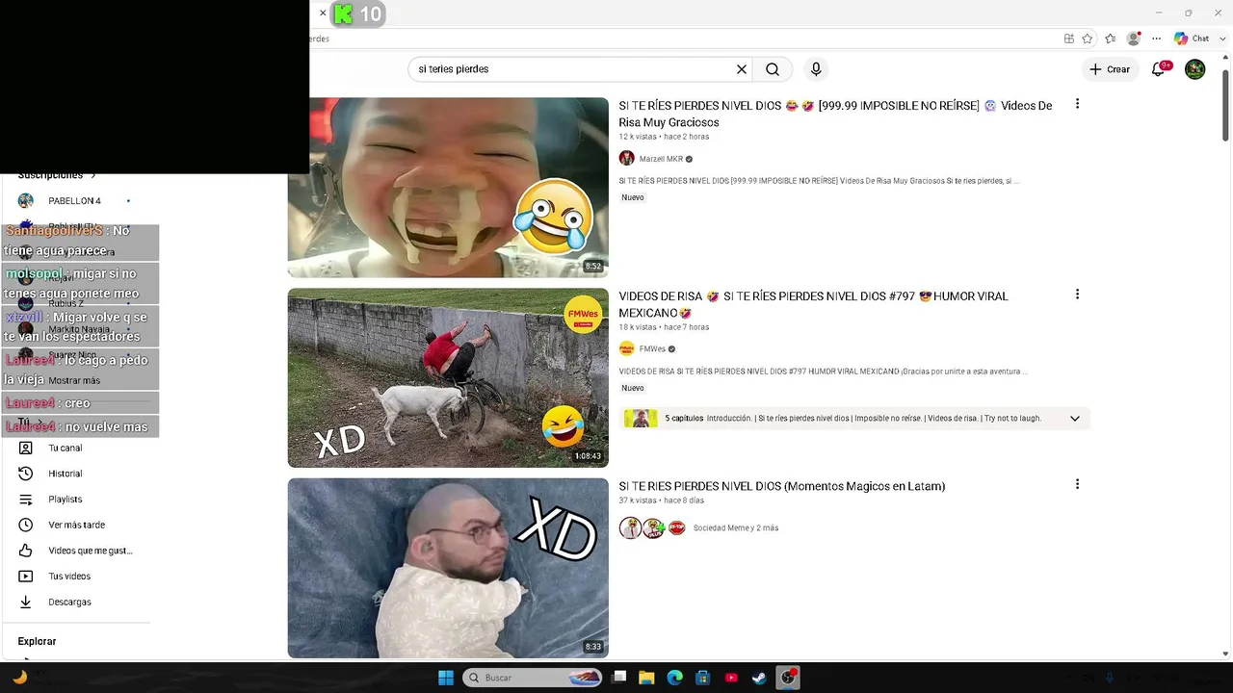The height and width of the screenshot is (693, 1233).
Task: Open the title 'SI TE RÍES PIERDES NIVEL DIOS [999.99'
Action: coord(835,114)
